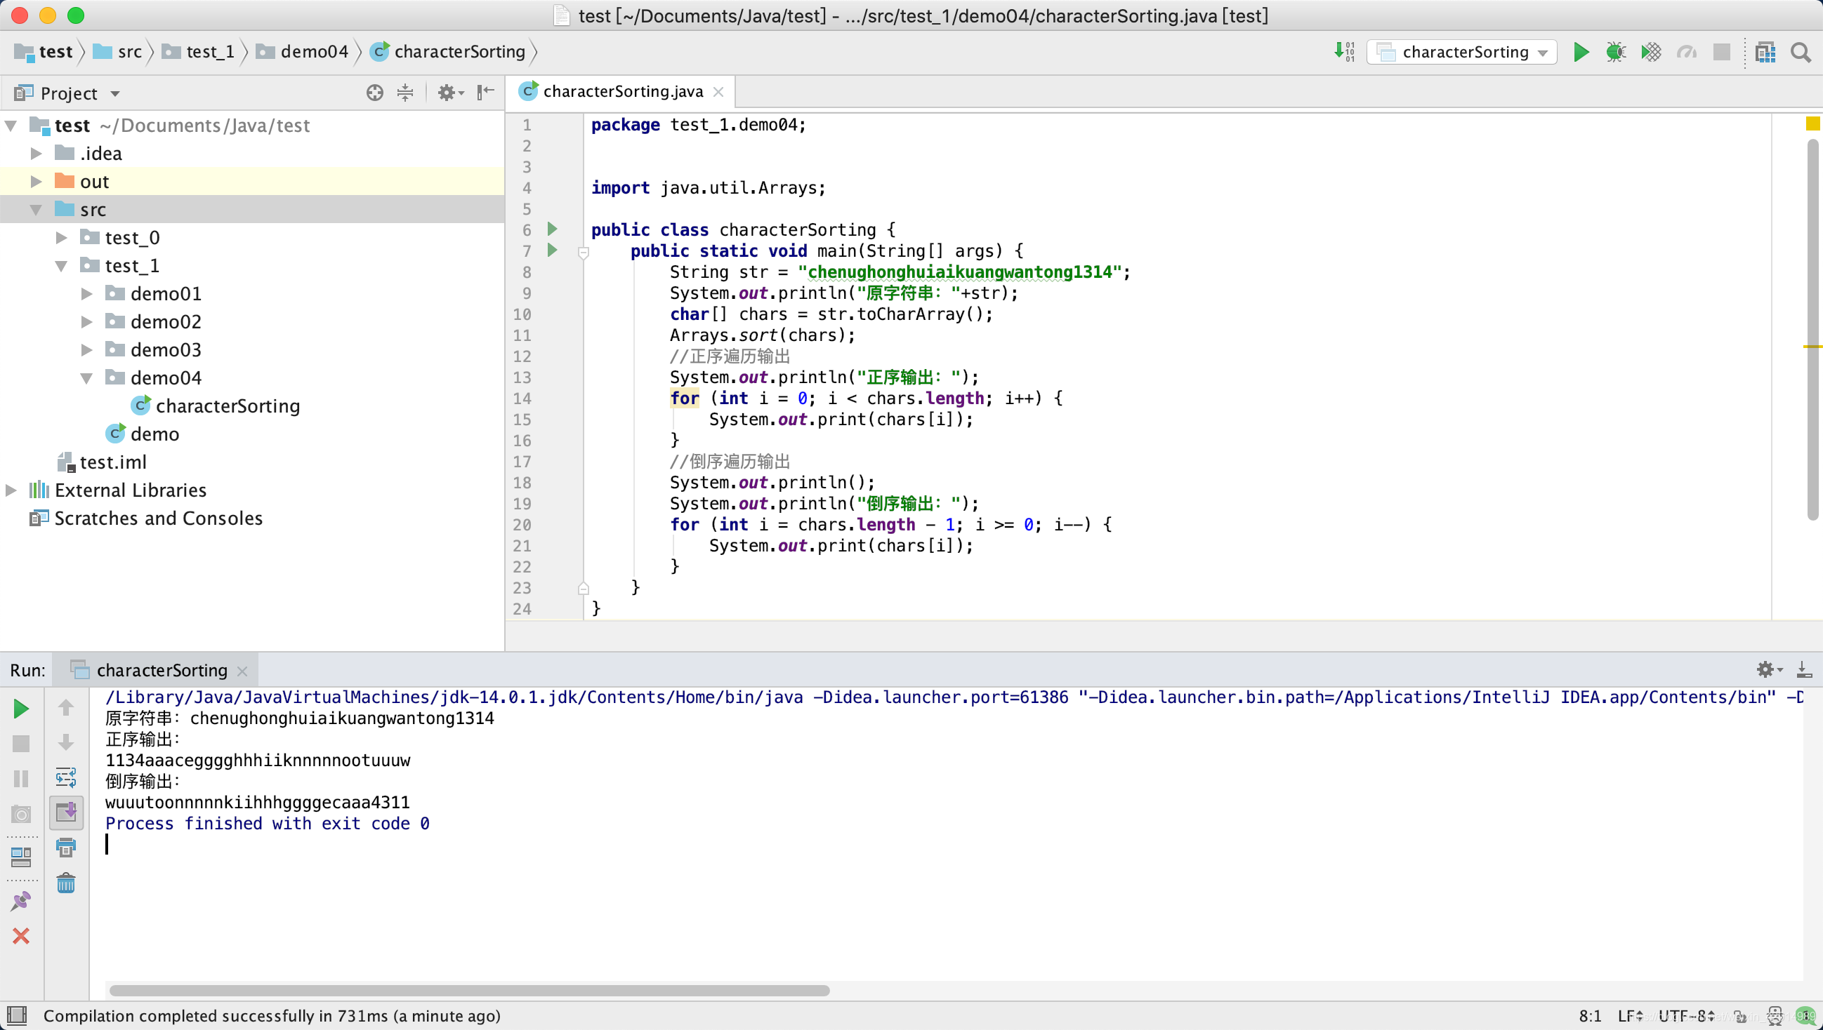This screenshot has height=1030, width=1823.
Task: Print console output icon
Action: click(66, 848)
